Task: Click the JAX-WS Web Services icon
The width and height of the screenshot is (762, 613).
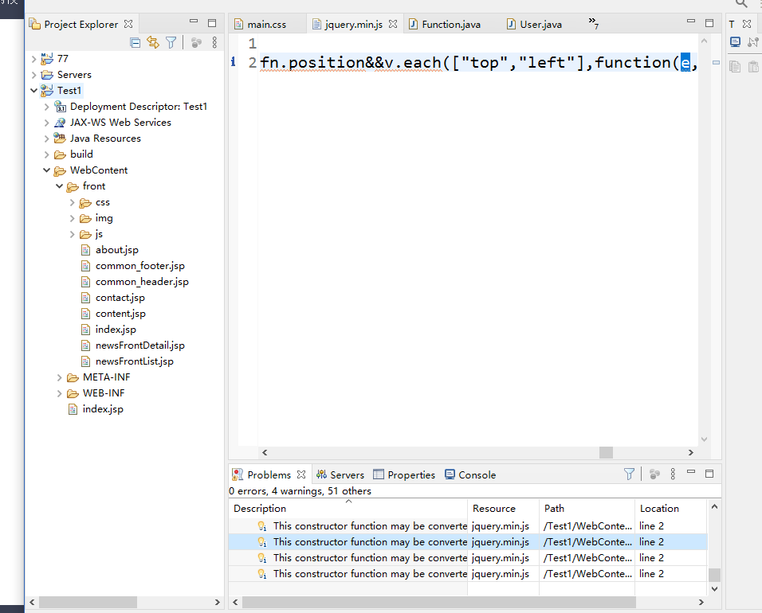Action: (60, 123)
